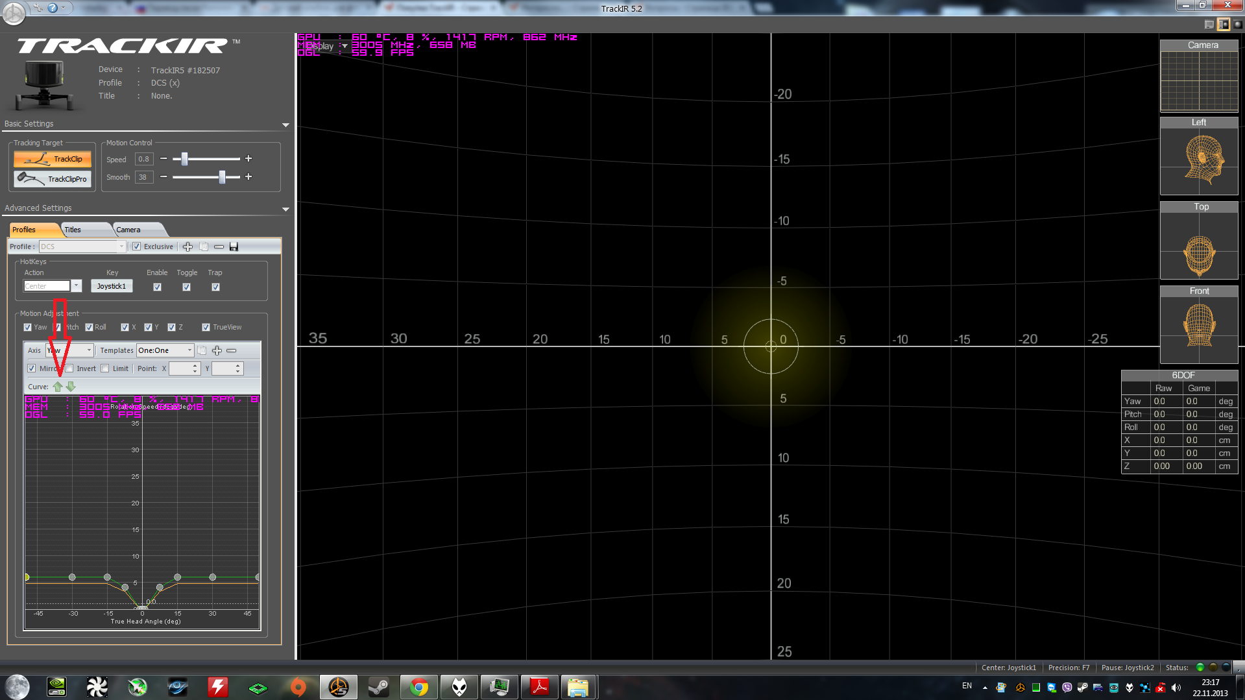This screenshot has height=700, width=1245.
Task: Toggle the Exclusive checkbox
Action: 136,247
